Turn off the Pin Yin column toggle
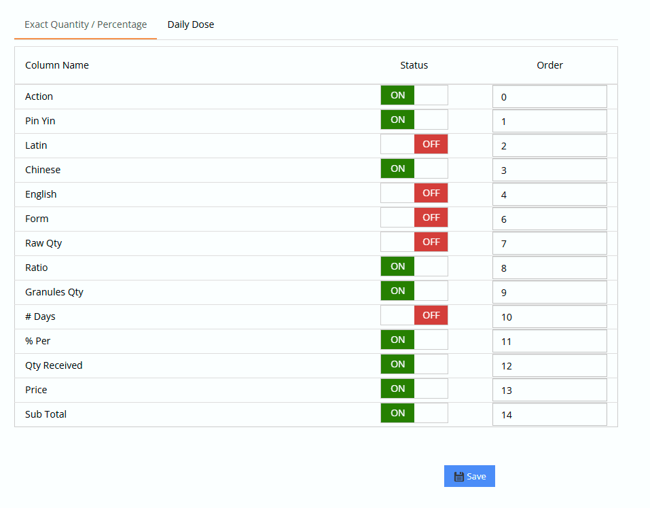The height and width of the screenshot is (508, 650). coord(414,120)
